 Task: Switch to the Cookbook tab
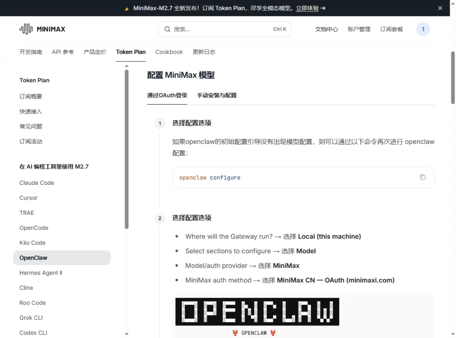tap(169, 52)
